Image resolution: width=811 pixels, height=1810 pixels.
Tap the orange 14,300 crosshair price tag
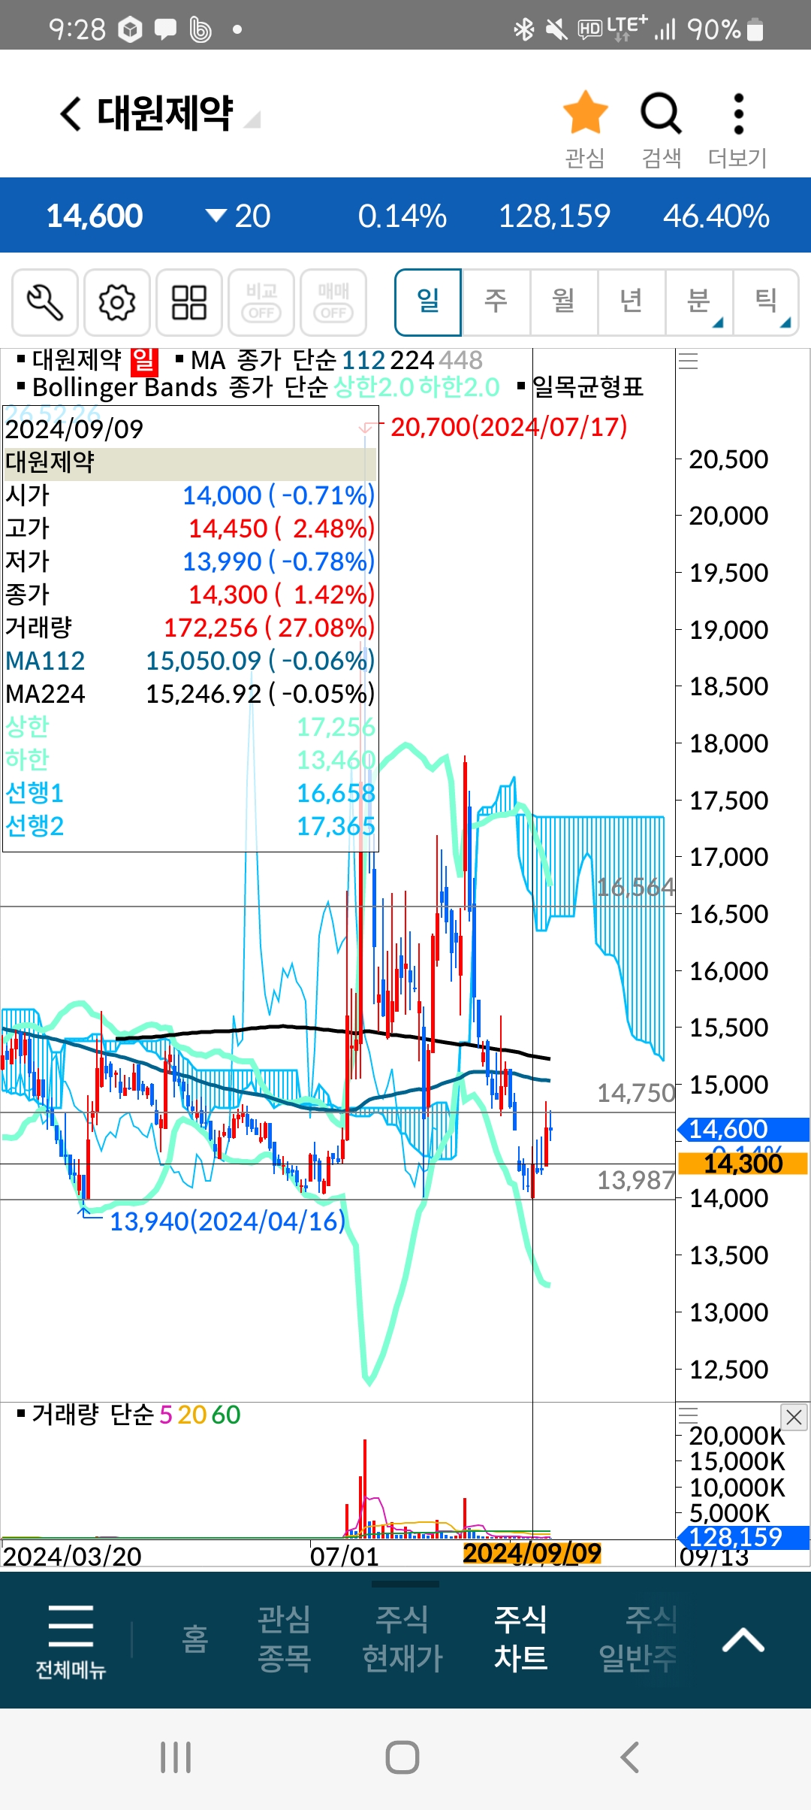click(743, 1164)
